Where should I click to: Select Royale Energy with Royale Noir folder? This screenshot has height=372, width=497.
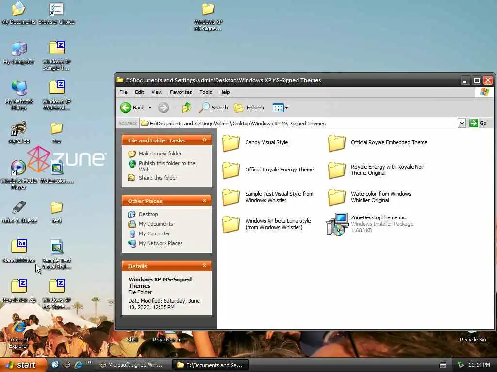[376, 170]
